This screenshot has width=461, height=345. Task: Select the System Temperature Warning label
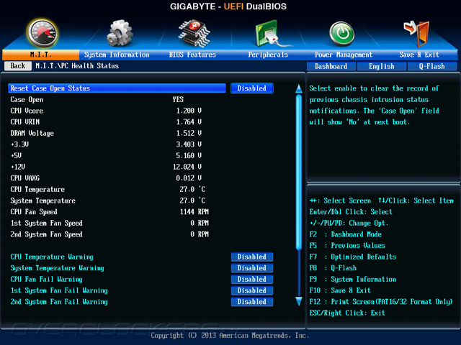[57, 268]
